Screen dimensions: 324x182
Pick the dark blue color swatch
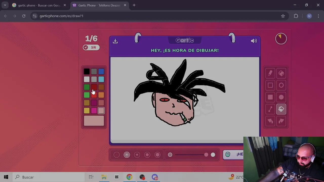click(101, 72)
